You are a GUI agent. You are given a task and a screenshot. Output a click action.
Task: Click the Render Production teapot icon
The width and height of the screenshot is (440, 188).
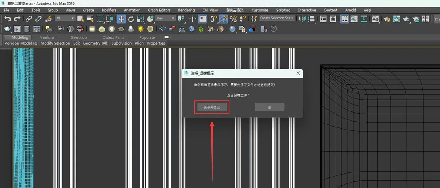(406, 19)
